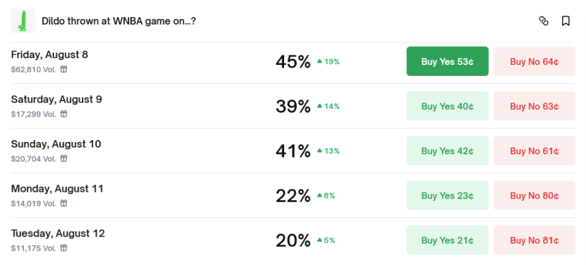Click gift rewards icon for Sunday, August 10

pos(64,158)
